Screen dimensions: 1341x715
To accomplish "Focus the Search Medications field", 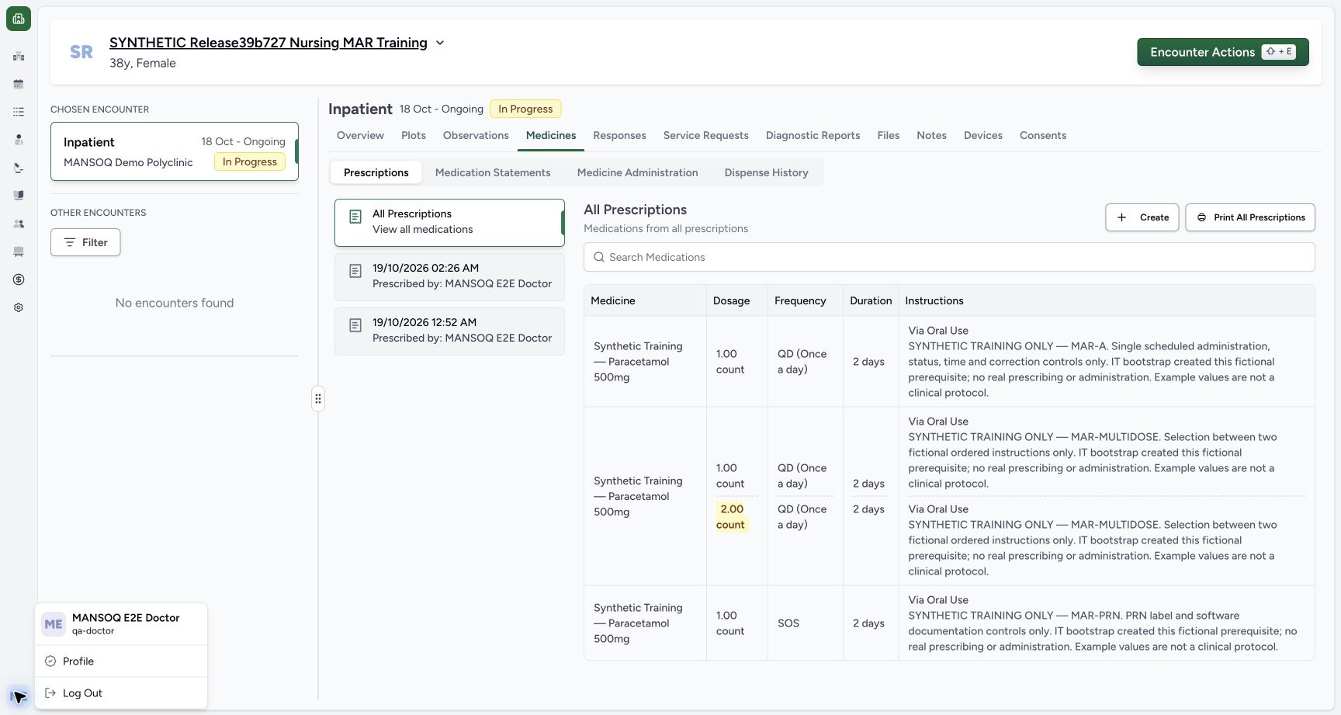I will 949,257.
